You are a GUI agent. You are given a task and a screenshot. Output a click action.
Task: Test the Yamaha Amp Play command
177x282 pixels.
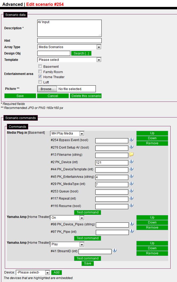pyautogui.click(x=88, y=258)
